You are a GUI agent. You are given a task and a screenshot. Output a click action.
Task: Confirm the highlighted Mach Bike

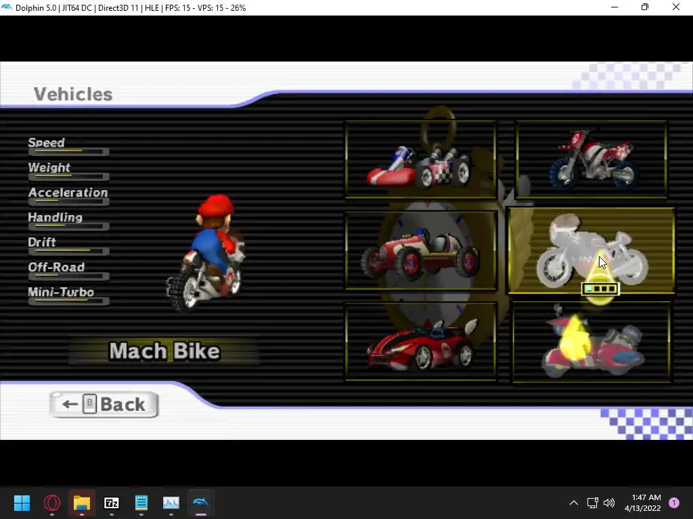pos(591,251)
